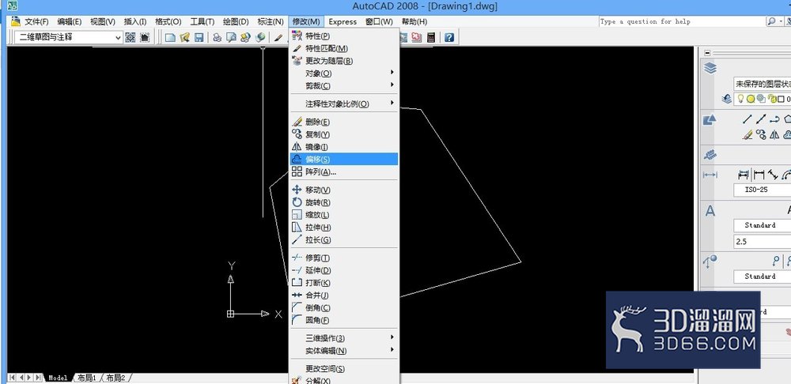Click into the 'Type a question for help' box
Image resolution: width=791 pixels, height=384 pixels.
(x=682, y=21)
